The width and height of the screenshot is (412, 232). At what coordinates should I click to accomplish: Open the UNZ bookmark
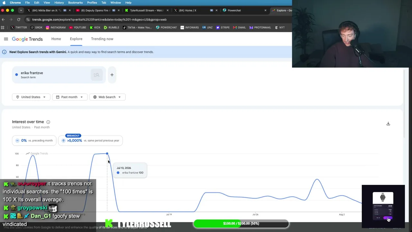(x=207, y=28)
